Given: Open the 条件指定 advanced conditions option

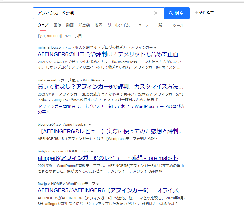Looking at the screenshot, I should click(204, 13).
